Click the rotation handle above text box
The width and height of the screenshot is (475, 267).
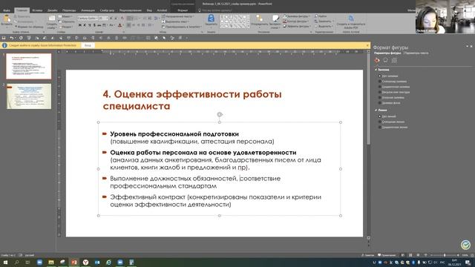[220, 114]
